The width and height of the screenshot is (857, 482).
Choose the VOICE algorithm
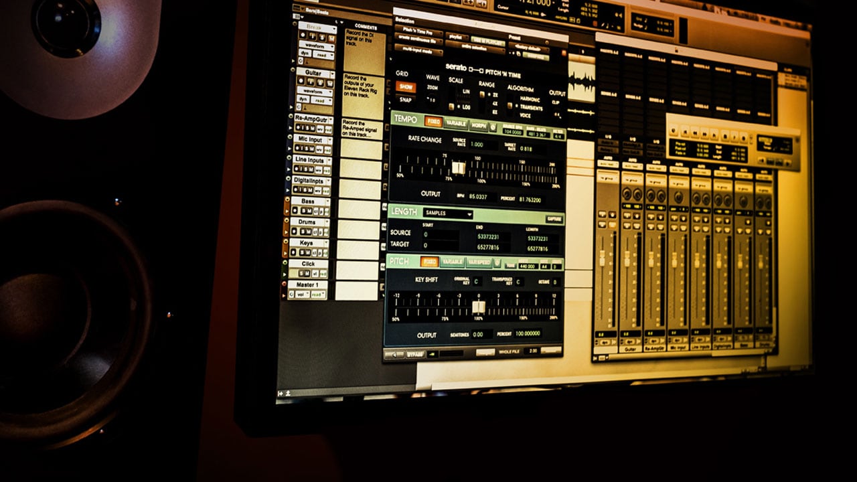[525, 115]
